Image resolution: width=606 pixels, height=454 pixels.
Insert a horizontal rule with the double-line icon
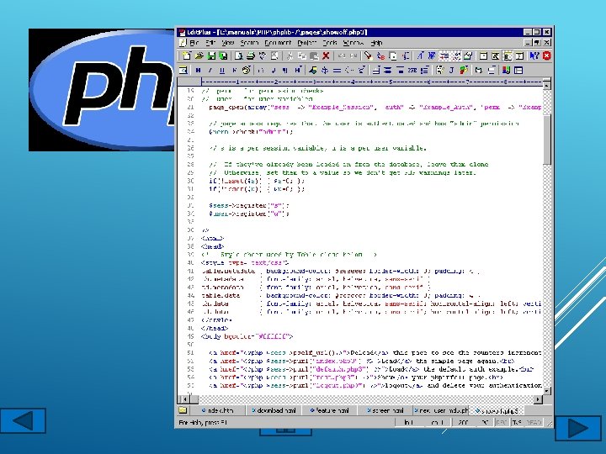(x=337, y=70)
